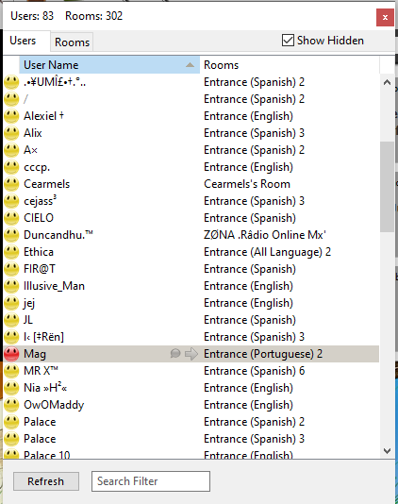Click the smiley icon beside Ethica
398x504 pixels.
11,252
